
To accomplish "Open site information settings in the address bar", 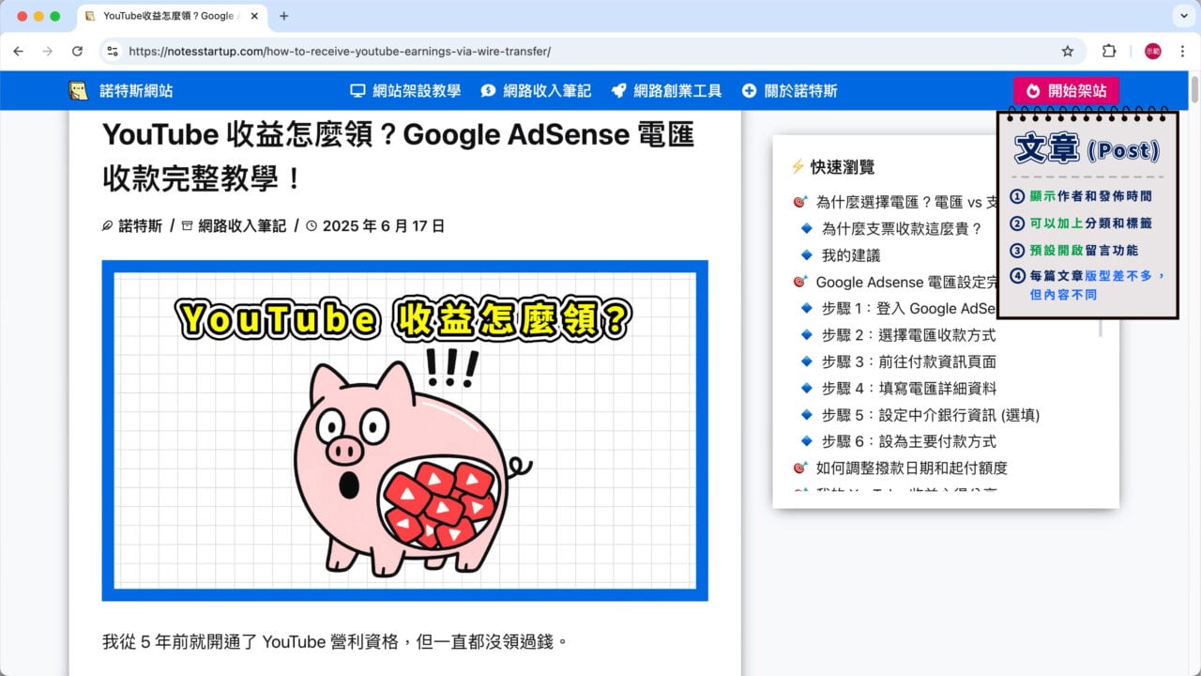I will [x=112, y=51].
